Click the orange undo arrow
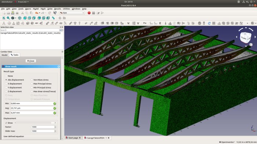This screenshot has width=257, height=144. pyautogui.click(x=37, y=13)
